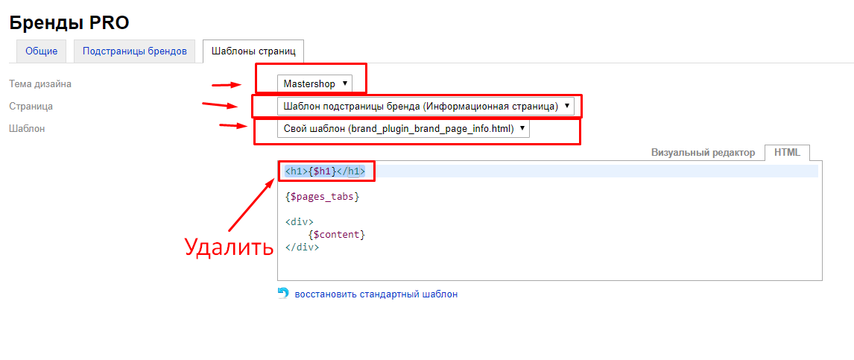The height and width of the screenshot is (360, 854).
Task: Click the Бренды PRO page heading
Action: 69,23
